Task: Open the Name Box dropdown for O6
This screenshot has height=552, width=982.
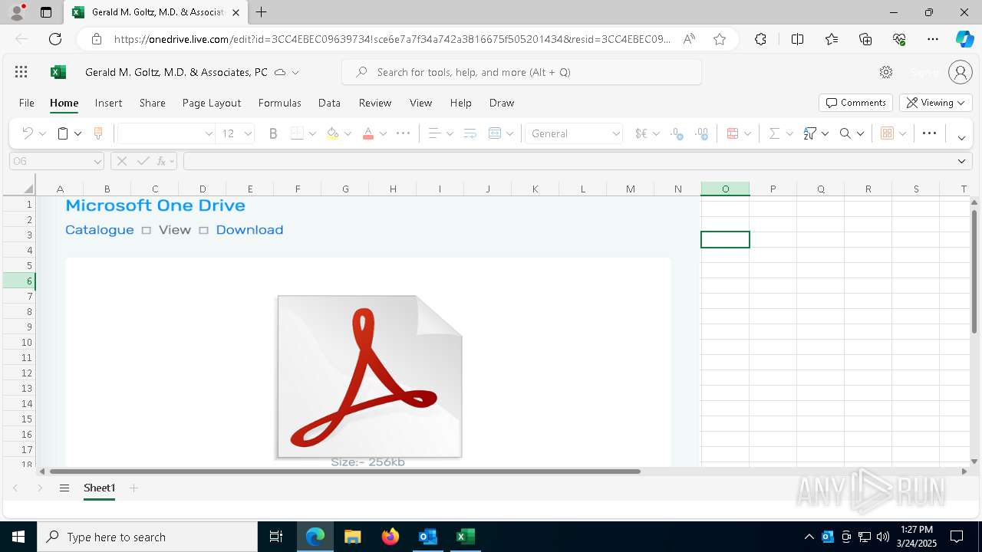Action: click(97, 161)
